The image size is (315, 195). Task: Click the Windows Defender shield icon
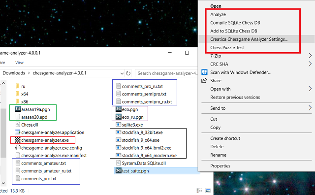pos(204,72)
